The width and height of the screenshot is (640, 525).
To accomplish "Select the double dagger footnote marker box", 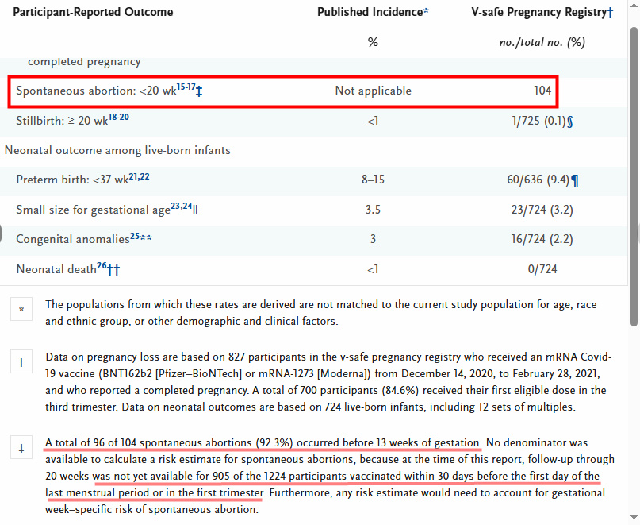I will 21,448.
